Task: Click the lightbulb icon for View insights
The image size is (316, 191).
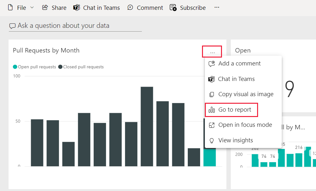Action: pos(212,140)
